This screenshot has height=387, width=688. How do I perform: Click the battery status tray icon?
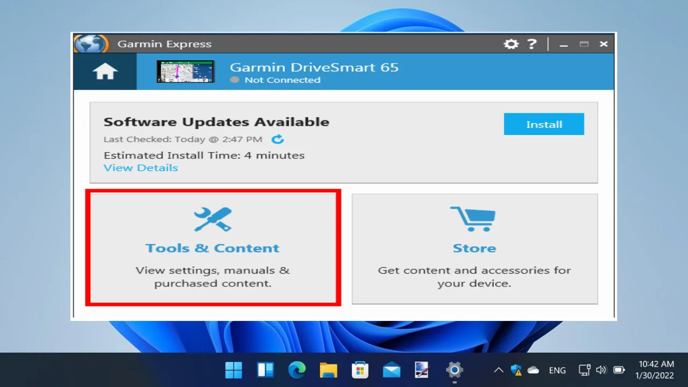619,370
